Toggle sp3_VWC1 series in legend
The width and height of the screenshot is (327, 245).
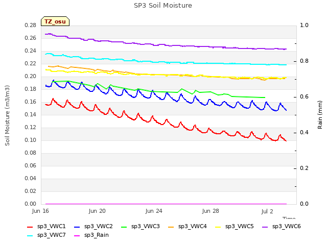46,227
